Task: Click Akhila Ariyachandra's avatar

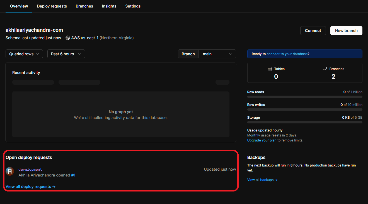Action: coord(10,171)
